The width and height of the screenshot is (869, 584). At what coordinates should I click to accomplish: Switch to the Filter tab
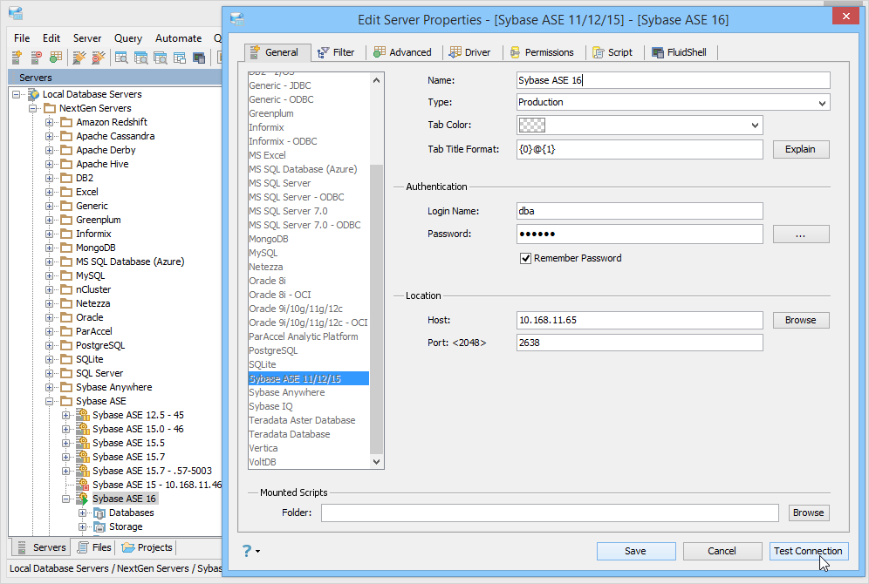337,52
